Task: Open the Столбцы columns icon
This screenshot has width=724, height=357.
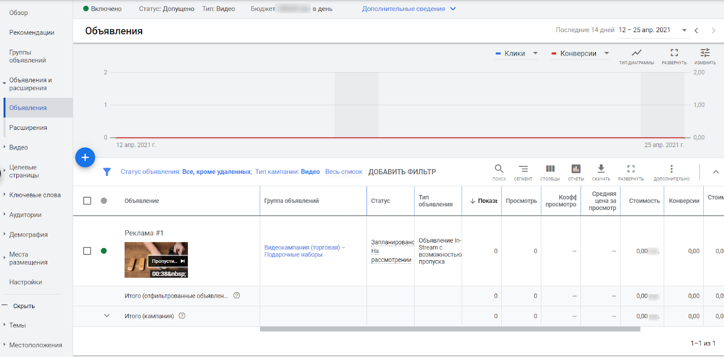Action: pyautogui.click(x=550, y=169)
